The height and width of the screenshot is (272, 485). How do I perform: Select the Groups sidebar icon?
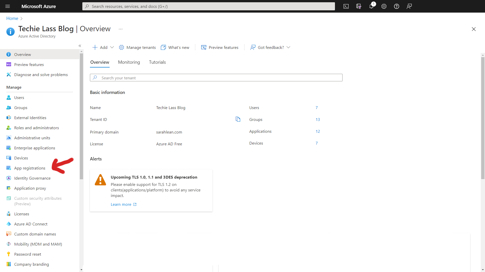click(9, 107)
